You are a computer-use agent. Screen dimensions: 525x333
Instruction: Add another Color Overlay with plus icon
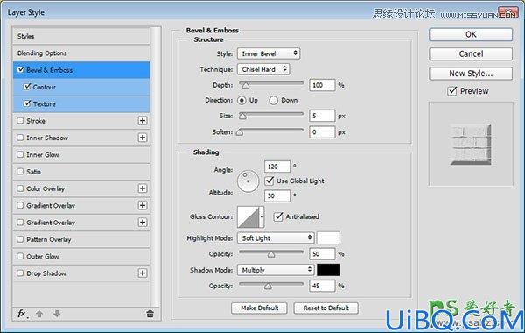143,188
